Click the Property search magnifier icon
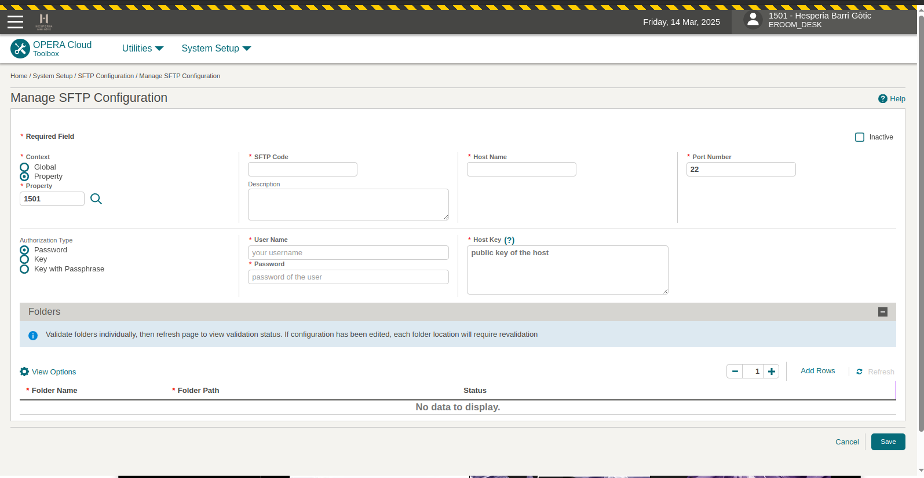 coord(96,199)
